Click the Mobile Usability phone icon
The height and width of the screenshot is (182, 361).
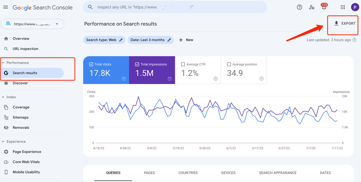6,172
